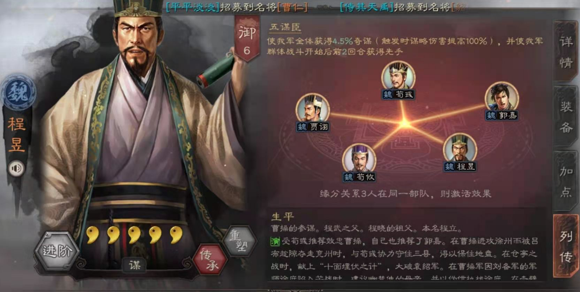Viewport: 580px width, 292px height.
Task: Click the 御 6 cost badge
Action: pos(247,40)
